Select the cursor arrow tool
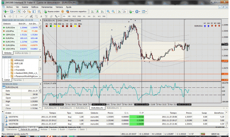The height and width of the screenshot is (137, 230). click(5, 17)
